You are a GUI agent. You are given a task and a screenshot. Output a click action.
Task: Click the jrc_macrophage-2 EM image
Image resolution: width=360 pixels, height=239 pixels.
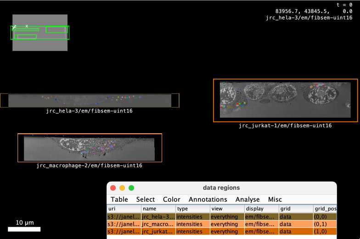pos(90,148)
